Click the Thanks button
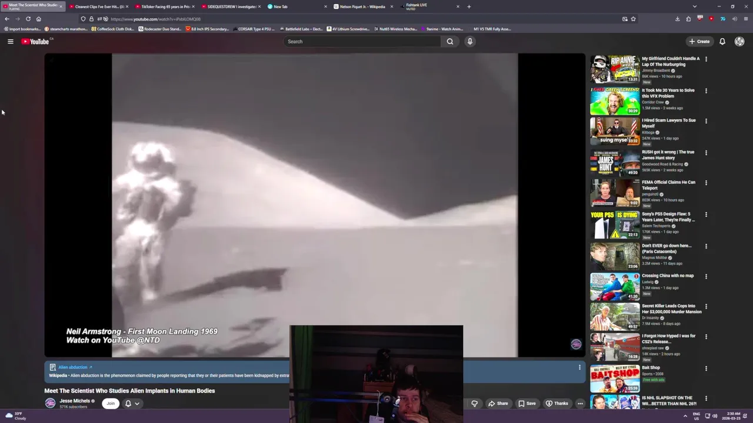 coord(557,404)
